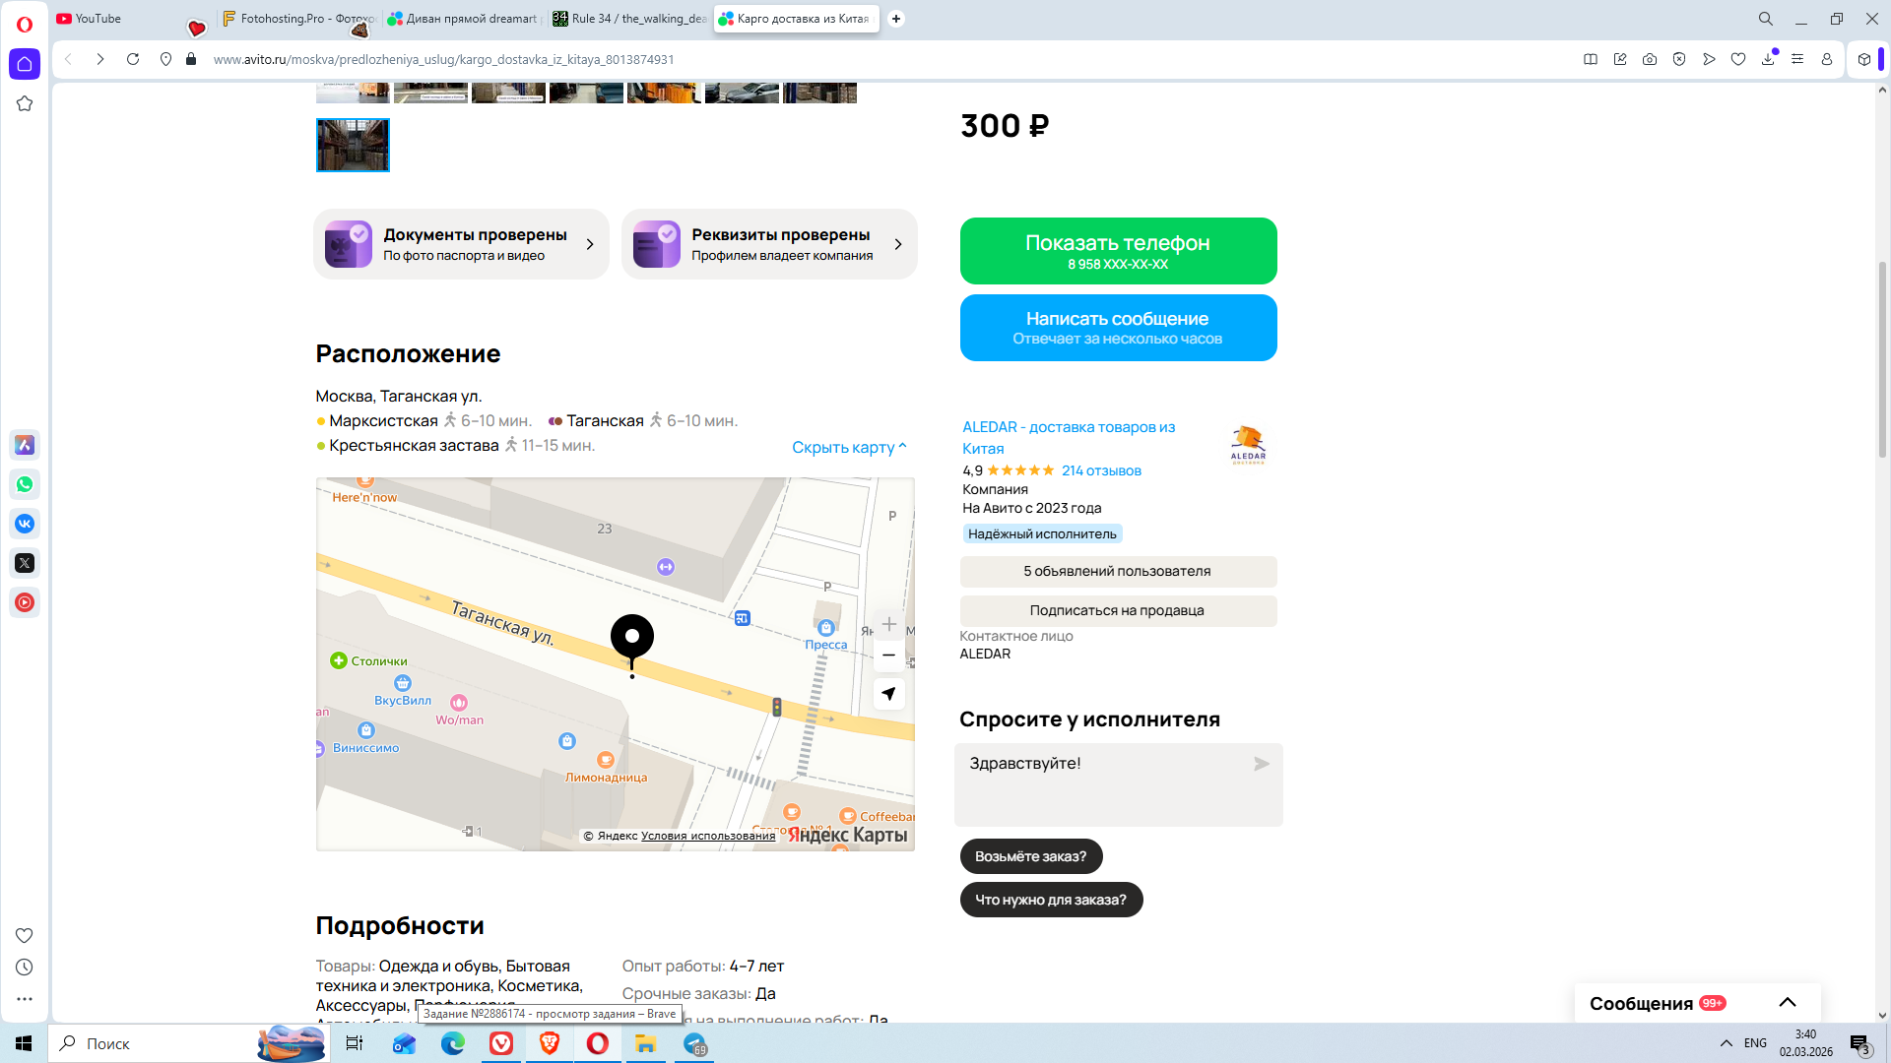Send the "Здравствуйте!" message arrow
1891x1063 pixels.
point(1261,764)
